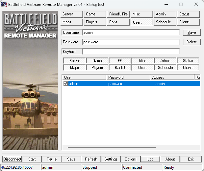204x171 pixels.
Task: Toggle the admin user checkbox
Action: [x=66, y=84]
